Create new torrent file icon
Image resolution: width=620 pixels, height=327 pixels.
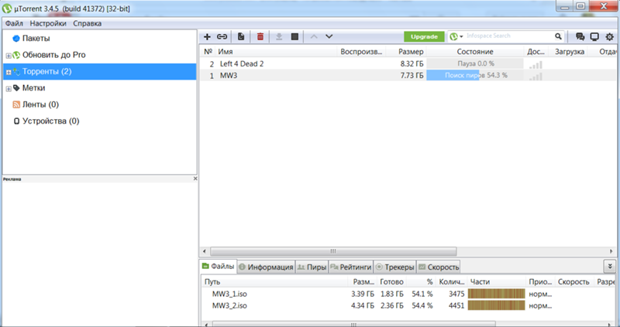(x=241, y=36)
